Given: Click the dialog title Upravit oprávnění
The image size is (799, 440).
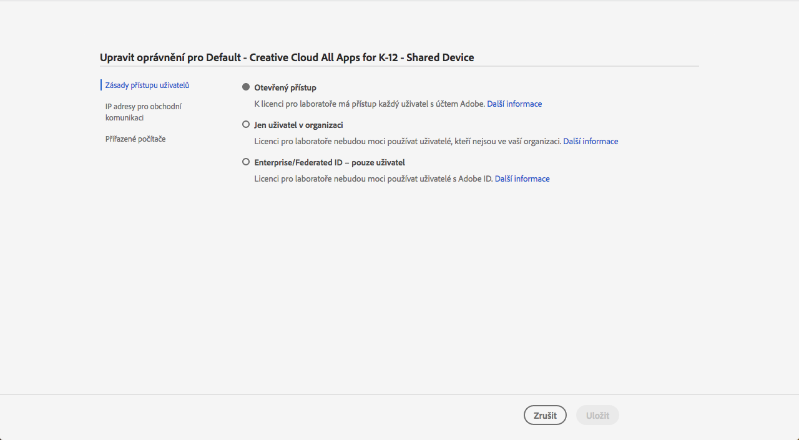Looking at the screenshot, I should click(x=287, y=57).
